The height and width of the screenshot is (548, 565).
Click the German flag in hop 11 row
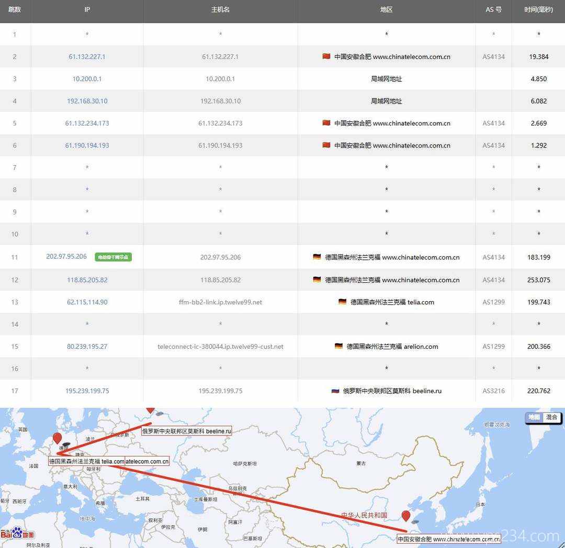pyautogui.click(x=317, y=257)
